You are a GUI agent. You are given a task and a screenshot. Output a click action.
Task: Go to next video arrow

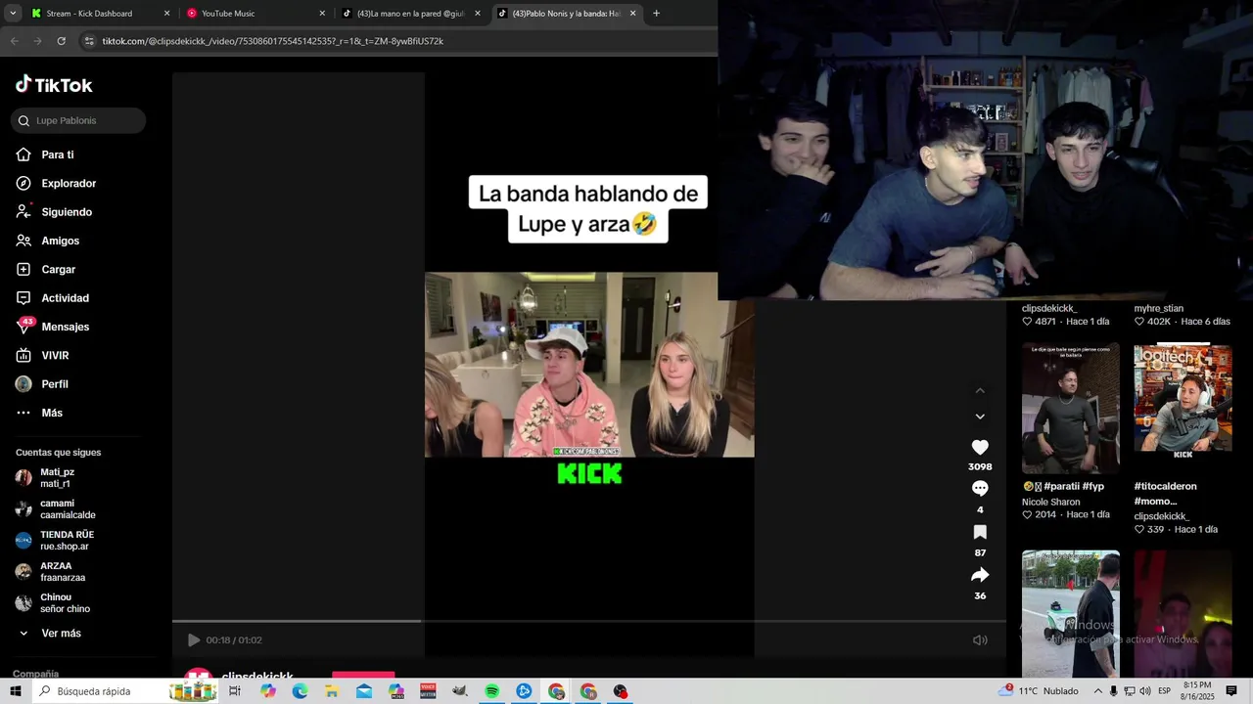[x=980, y=417]
